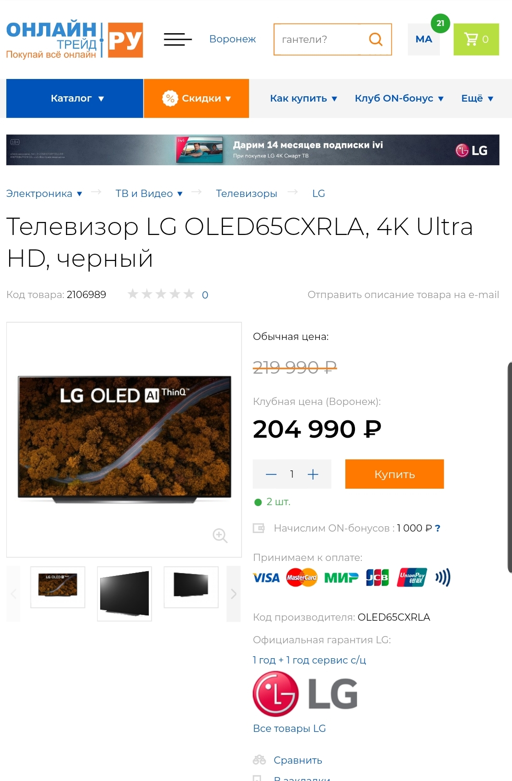Decrease quantity with the minus button
Viewport: 512px width, 781px height.
(x=271, y=474)
